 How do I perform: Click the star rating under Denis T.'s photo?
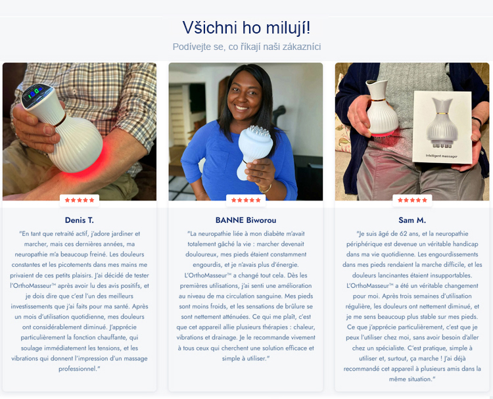click(80, 200)
